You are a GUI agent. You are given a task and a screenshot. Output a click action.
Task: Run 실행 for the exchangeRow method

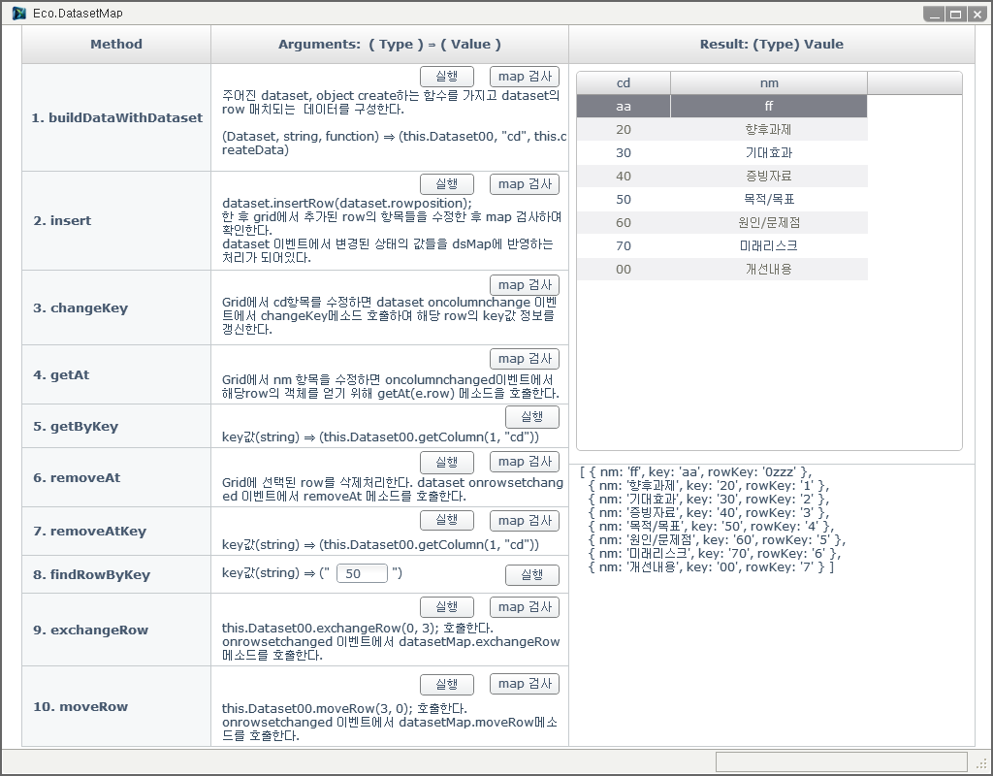pos(446,607)
